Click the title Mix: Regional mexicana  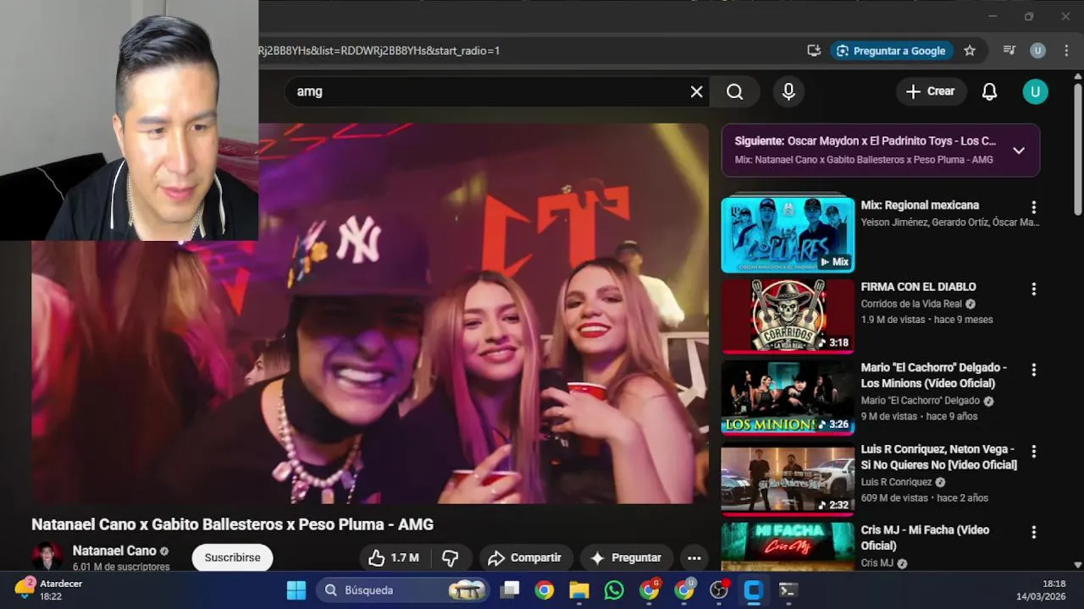(x=920, y=205)
